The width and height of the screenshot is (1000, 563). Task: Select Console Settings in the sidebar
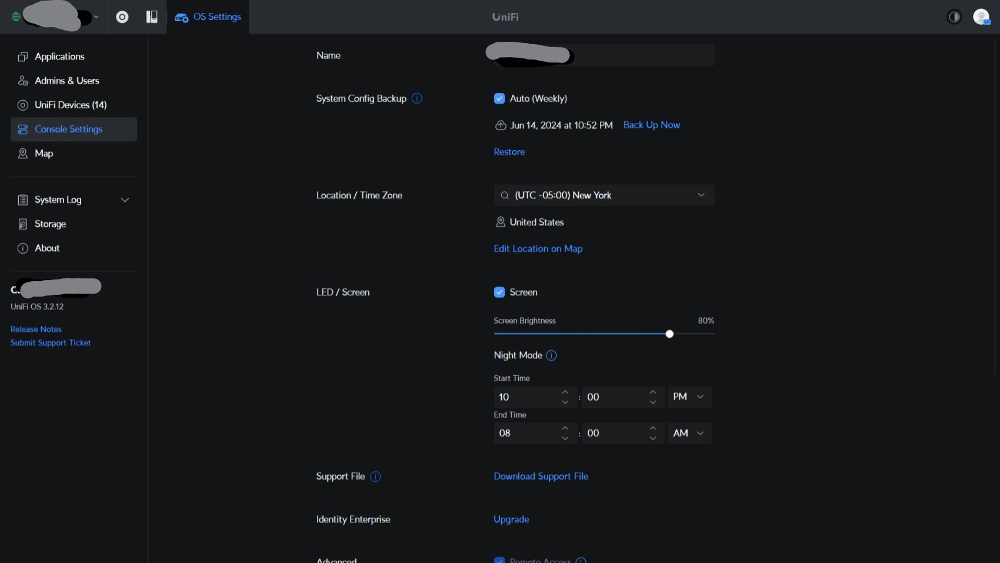click(x=68, y=129)
